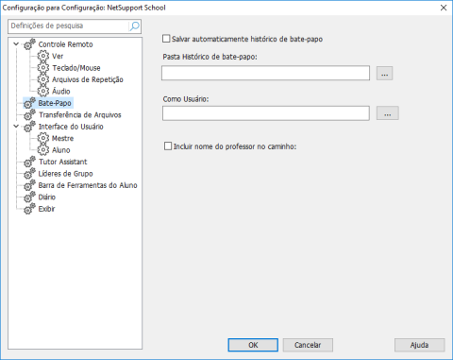Image resolution: width=453 pixels, height=360 pixels.
Task: Select Interface do Usuário label in tree
Action: pos(71,127)
